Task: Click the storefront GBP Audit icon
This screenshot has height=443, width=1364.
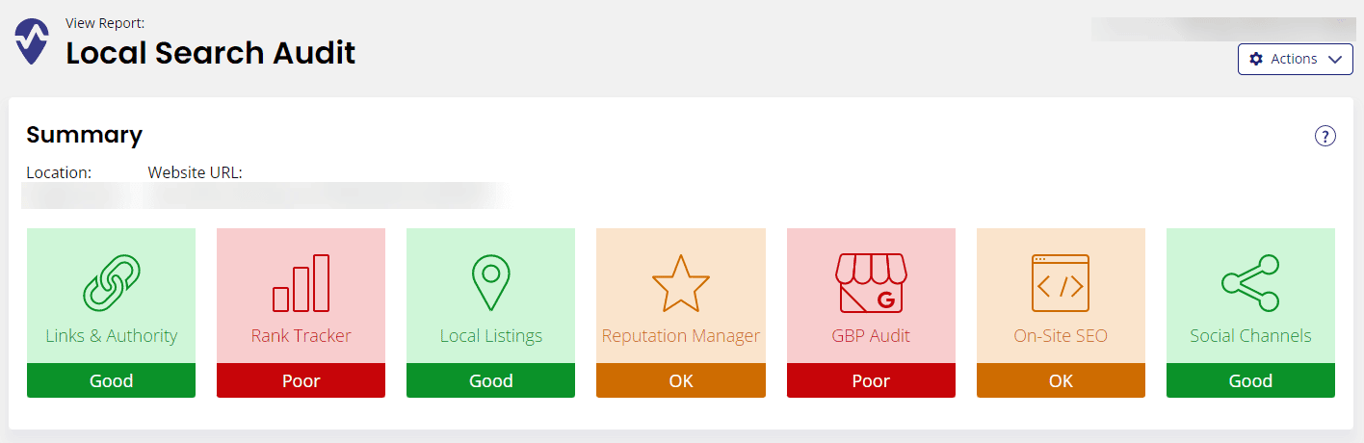Action: pos(871,283)
